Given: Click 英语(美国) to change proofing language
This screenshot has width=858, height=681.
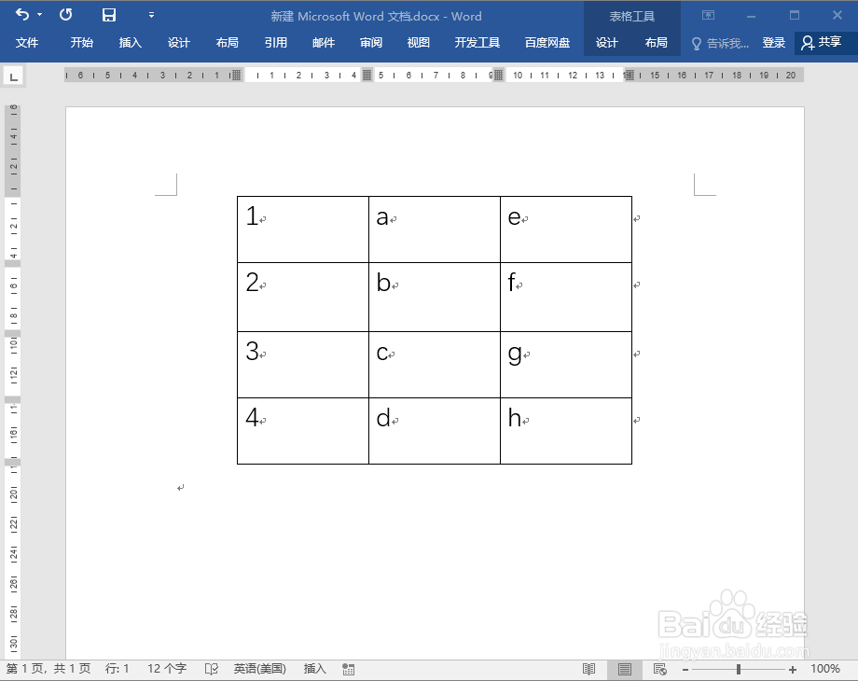Looking at the screenshot, I should (x=259, y=669).
